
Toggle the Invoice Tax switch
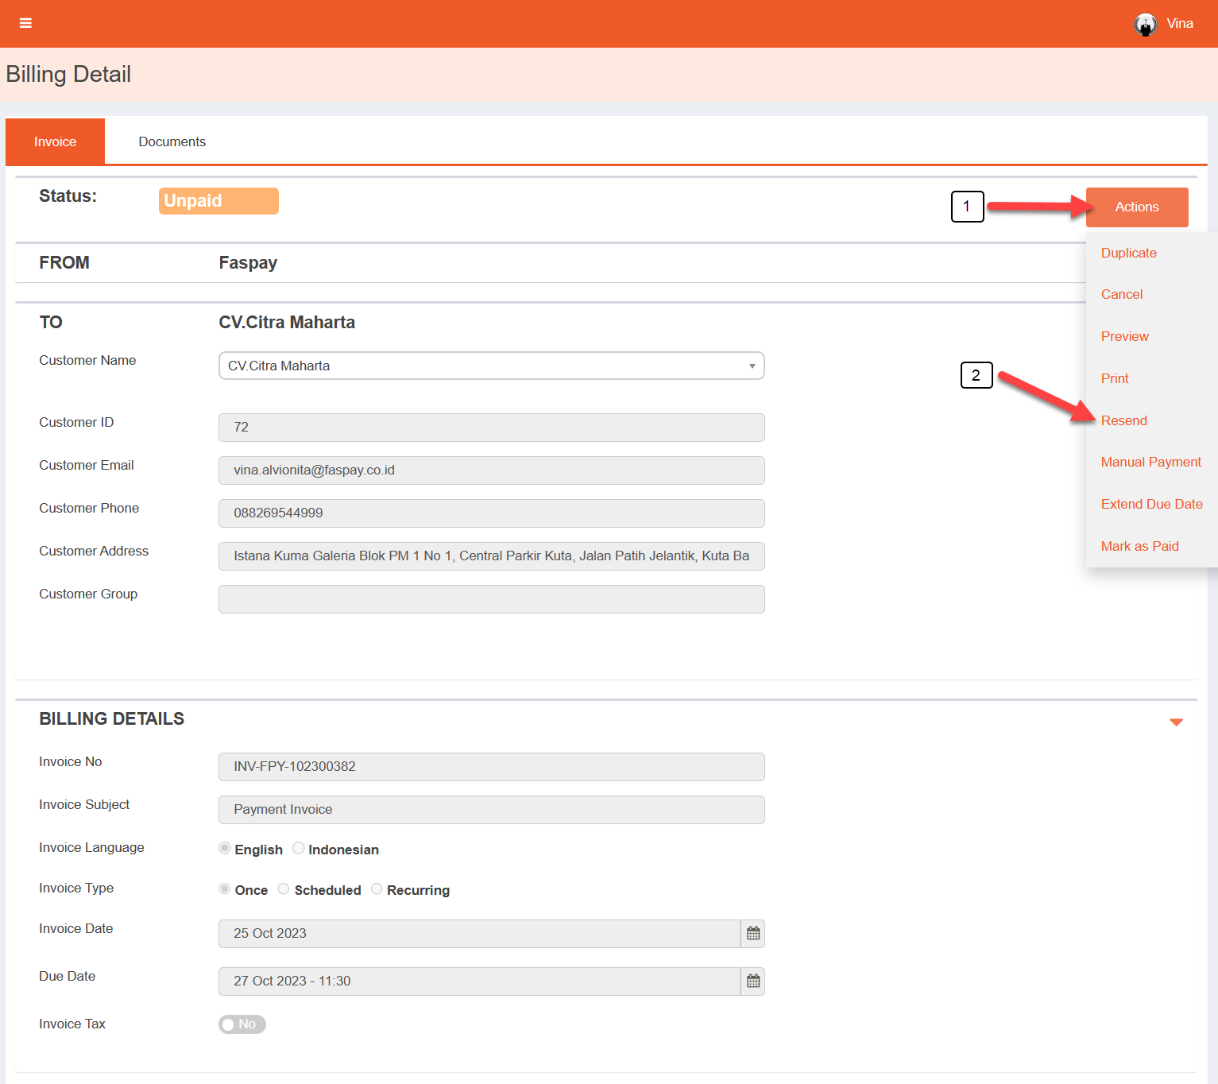(242, 1024)
